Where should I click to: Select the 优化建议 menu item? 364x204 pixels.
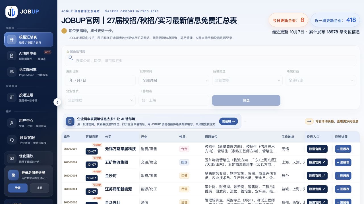(x=28, y=159)
